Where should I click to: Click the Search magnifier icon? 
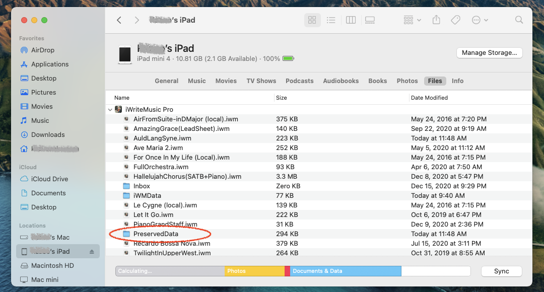tap(519, 20)
